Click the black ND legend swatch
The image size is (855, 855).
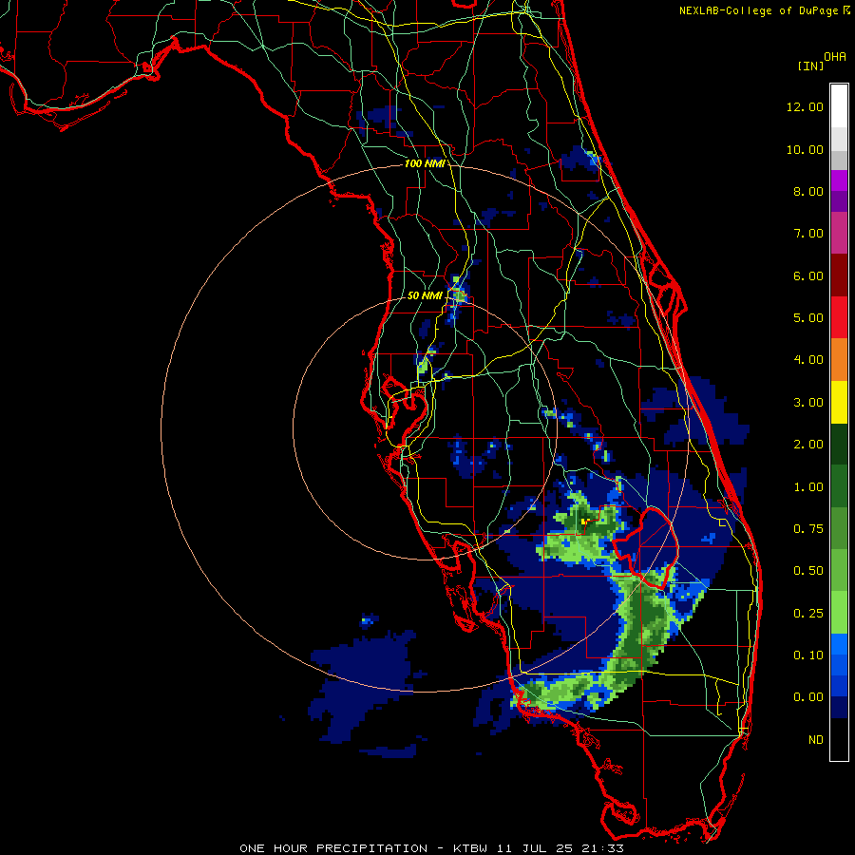pyautogui.click(x=839, y=739)
